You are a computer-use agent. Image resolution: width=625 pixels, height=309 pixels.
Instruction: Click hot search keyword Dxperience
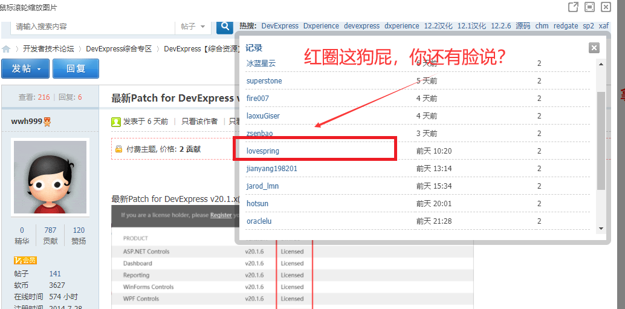321,26
